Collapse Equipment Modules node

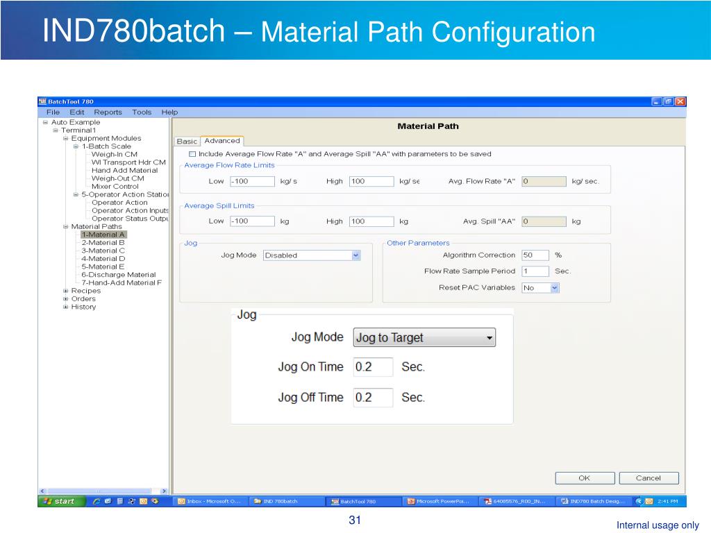click(x=65, y=139)
